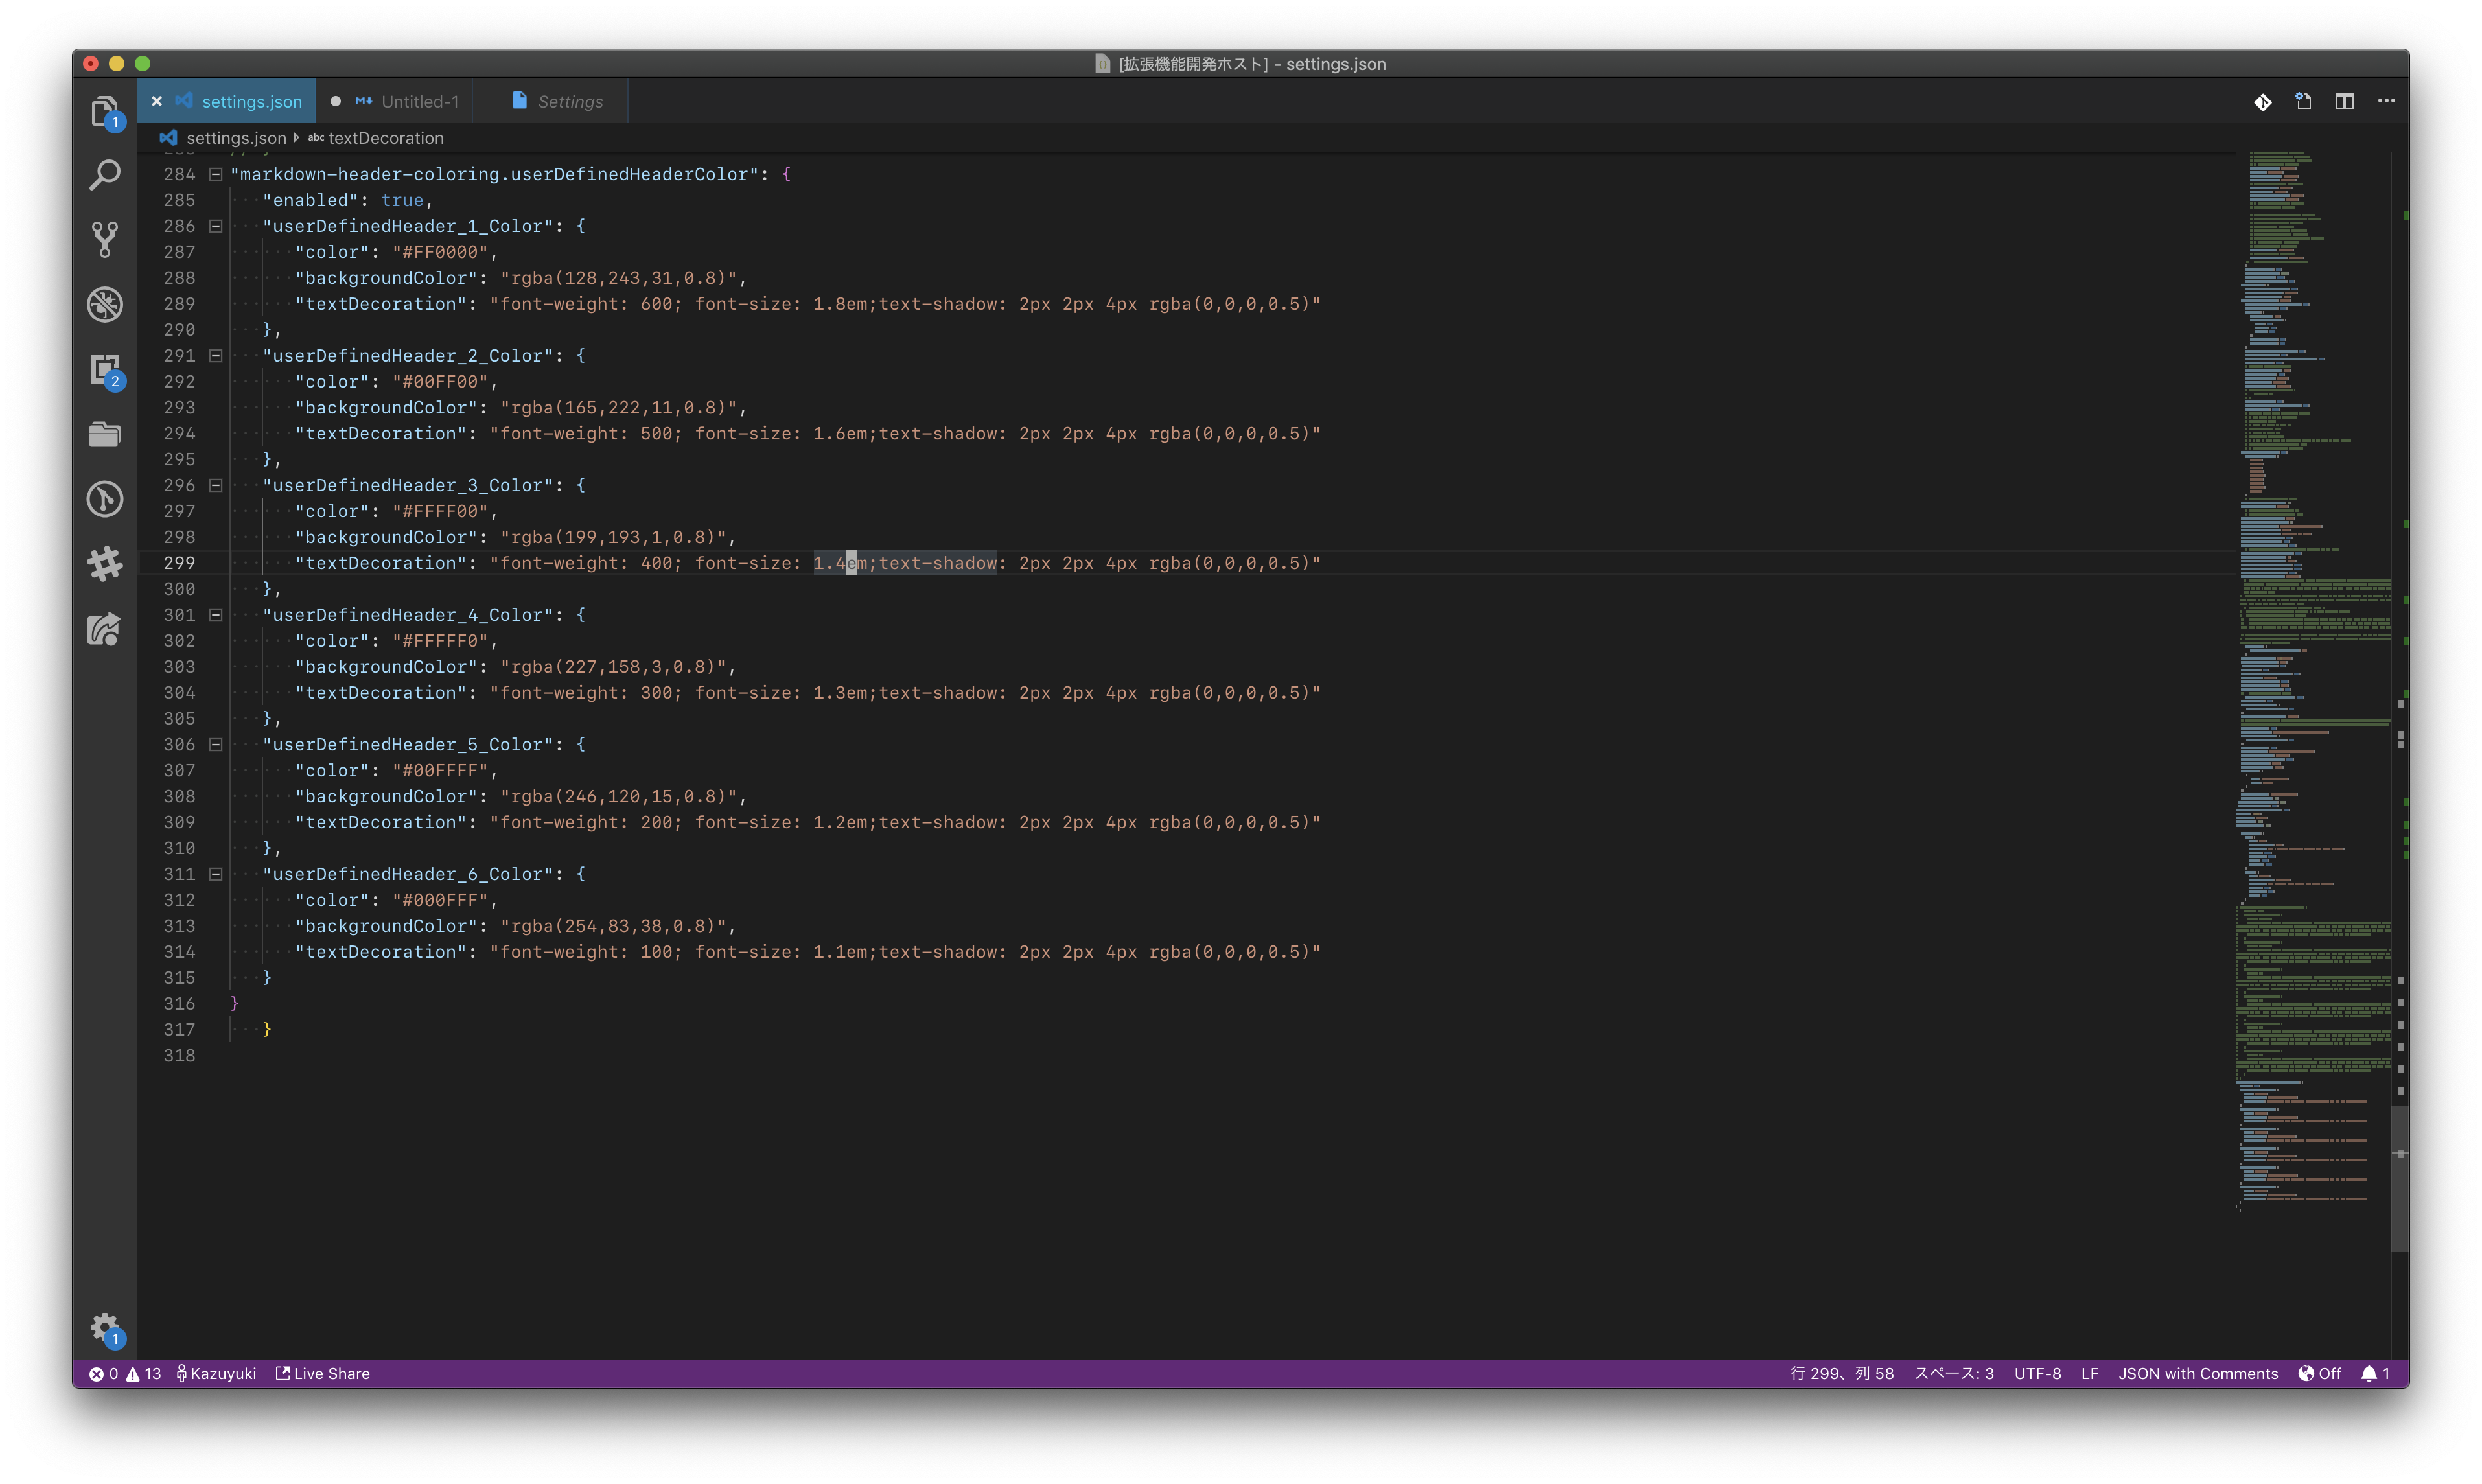Click Live Share in the status bar
Screen dimensions: 2482x1484
click(x=322, y=1373)
